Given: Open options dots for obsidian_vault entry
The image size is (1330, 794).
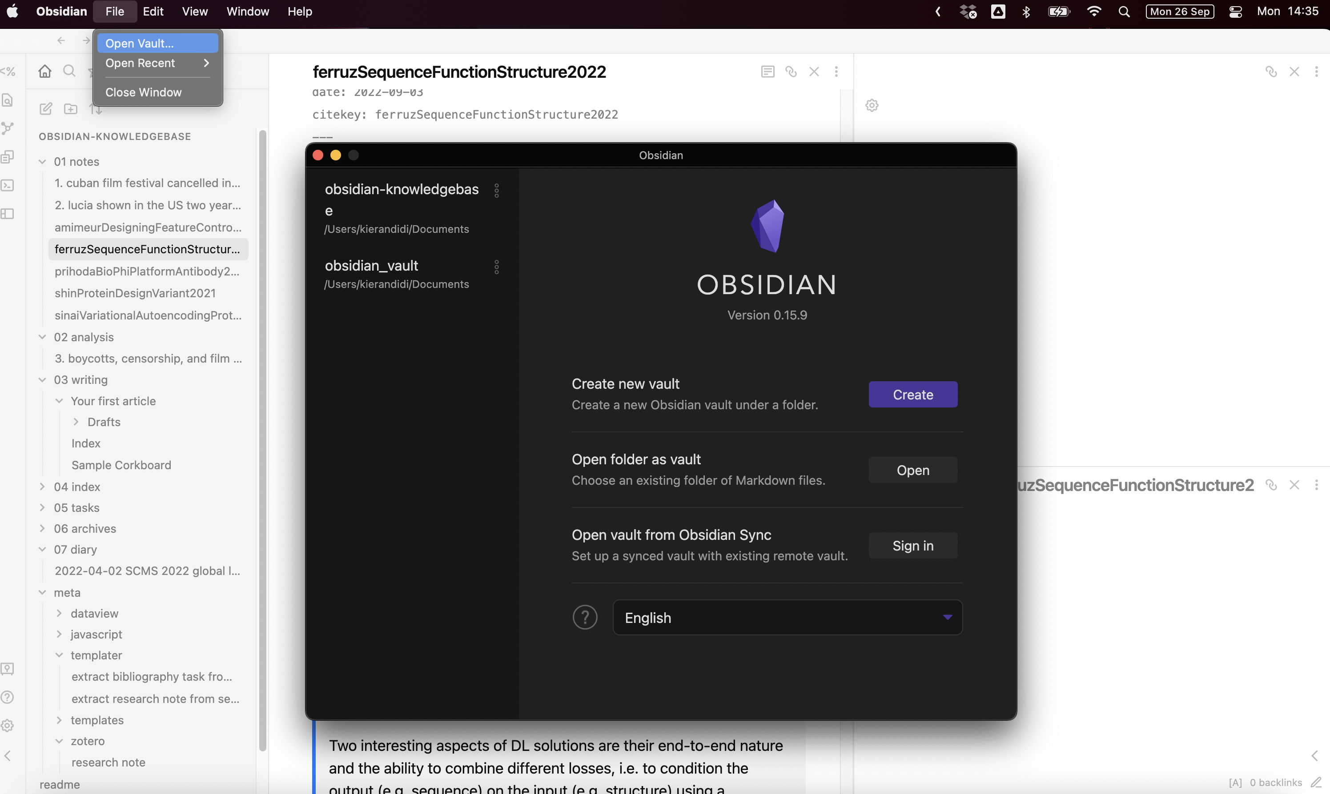Looking at the screenshot, I should [x=496, y=267].
